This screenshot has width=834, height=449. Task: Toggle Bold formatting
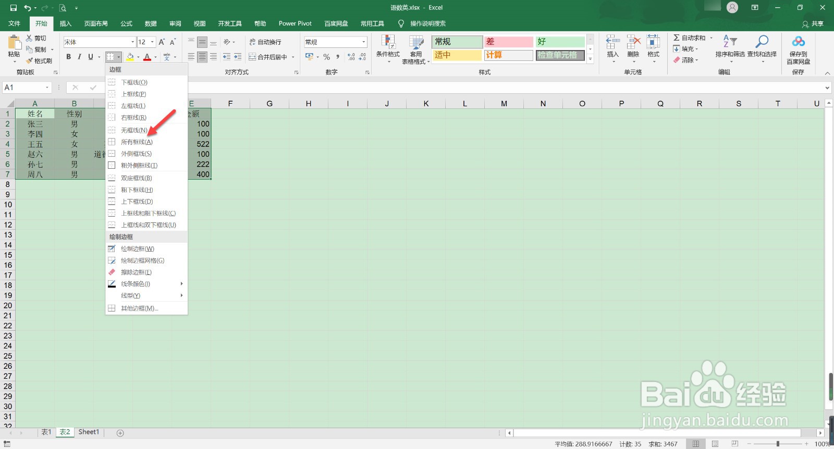click(68, 57)
